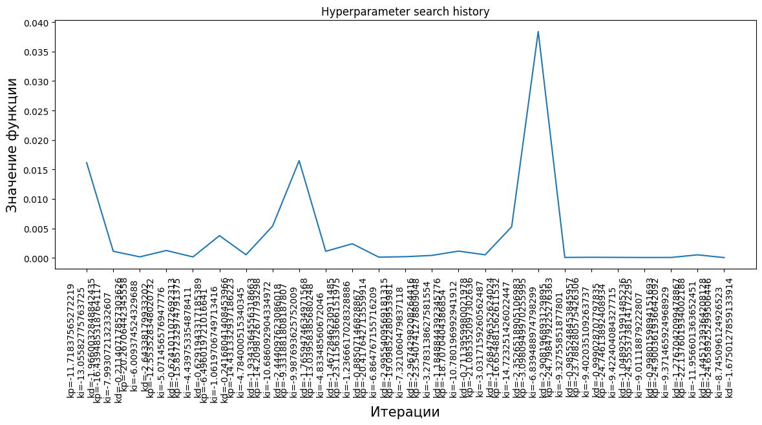Click the tick label "ki=-5.071456576947776"
The height and width of the screenshot is (425, 762).
(x=160, y=341)
